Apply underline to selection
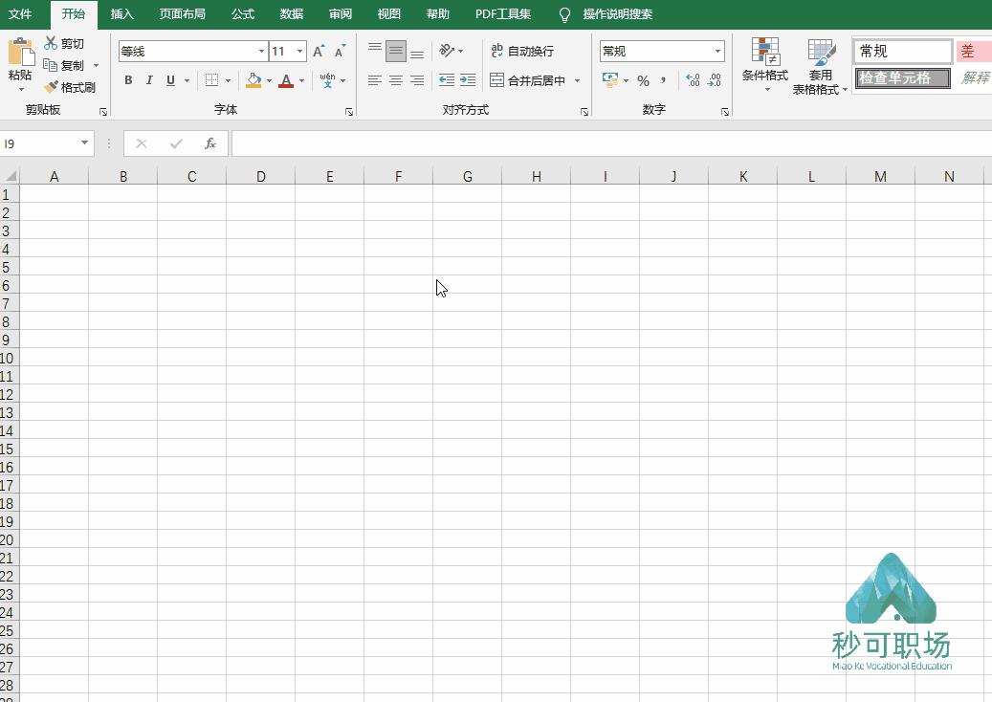Screen dimensions: 992x702 pos(169,80)
